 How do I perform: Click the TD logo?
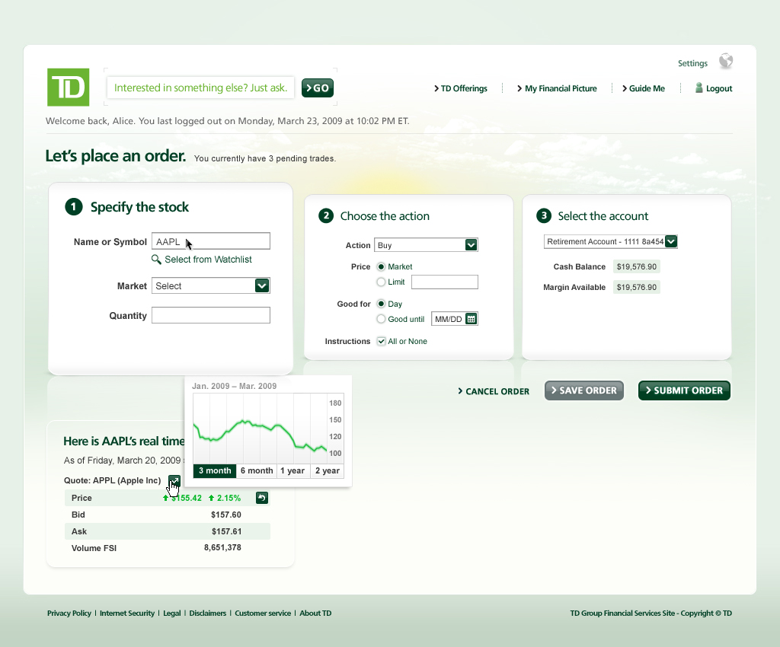(68, 88)
